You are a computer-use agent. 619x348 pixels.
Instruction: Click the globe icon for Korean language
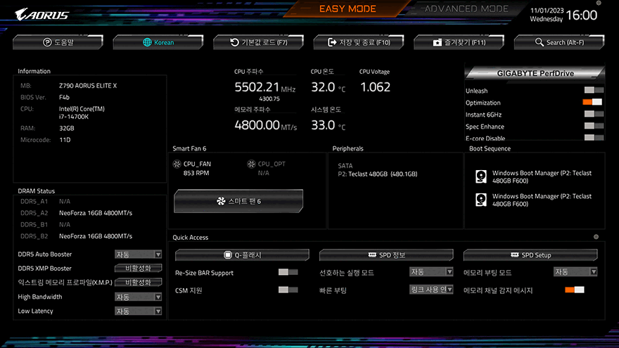147,42
